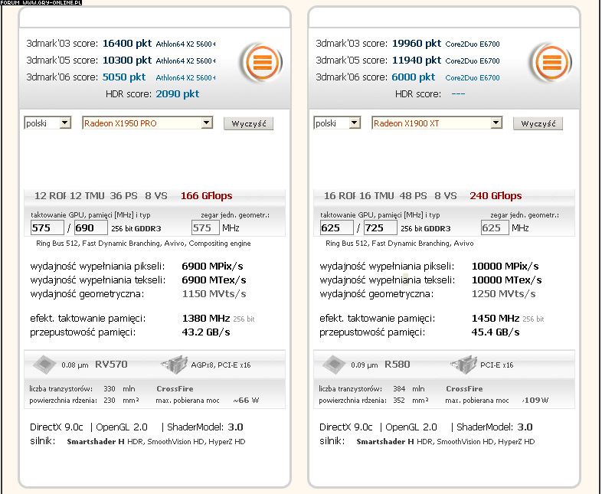
Task: Click the 11940 pkt 3dmark'05 score
Action: pyautogui.click(x=417, y=61)
